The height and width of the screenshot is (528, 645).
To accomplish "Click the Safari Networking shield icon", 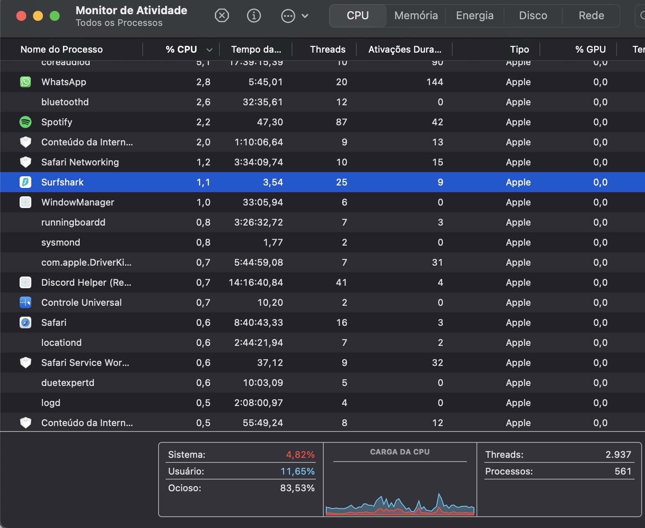I will (x=25, y=162).
